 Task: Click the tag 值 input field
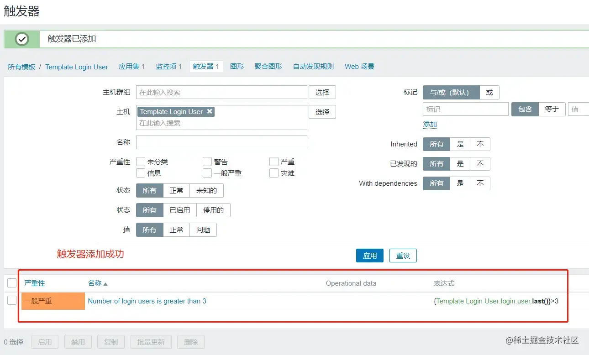click(578, 109)
